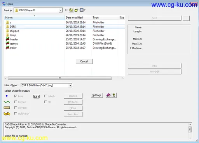Click the 'DWG File (DWG)' type cell
The height and width of the screenshot is (143, 199).
pos(102,44)
